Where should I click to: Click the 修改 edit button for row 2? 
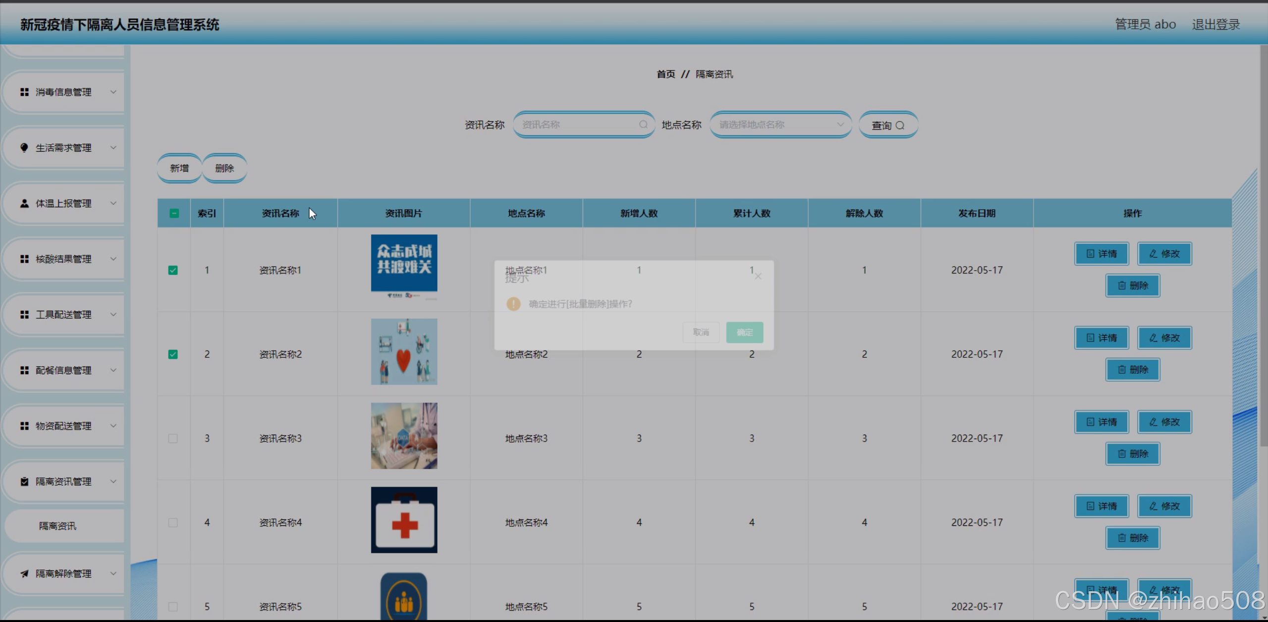pos(1164,338)
